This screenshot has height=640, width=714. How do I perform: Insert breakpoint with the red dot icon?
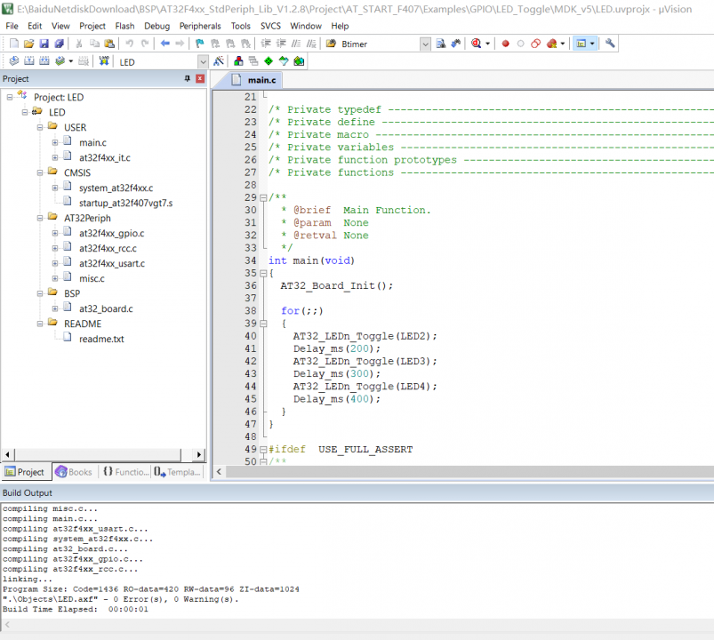[x=505, y=44]
